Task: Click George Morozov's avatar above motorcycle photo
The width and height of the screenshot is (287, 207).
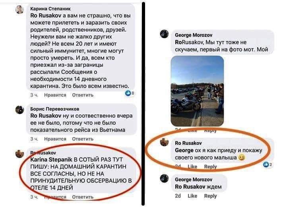Action: pyautogui.click(x=164, y=34)
